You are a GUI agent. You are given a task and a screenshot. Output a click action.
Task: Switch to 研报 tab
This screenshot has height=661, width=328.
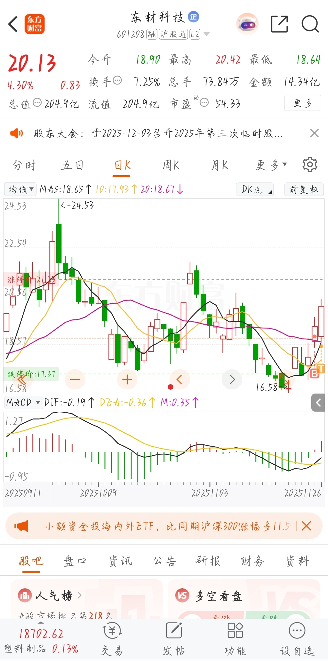point(208,561)
